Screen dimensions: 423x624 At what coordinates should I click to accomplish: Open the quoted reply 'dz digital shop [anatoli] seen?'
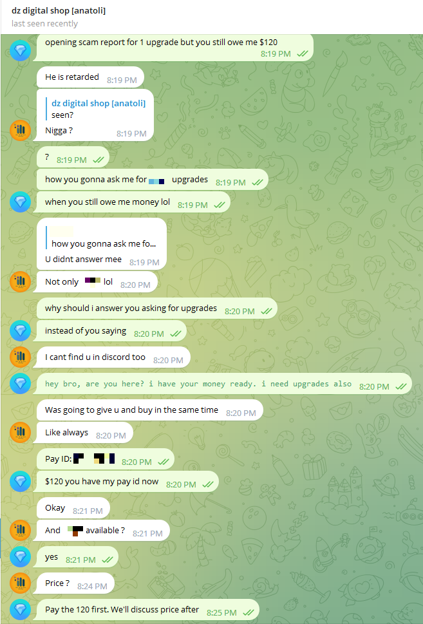99,109
